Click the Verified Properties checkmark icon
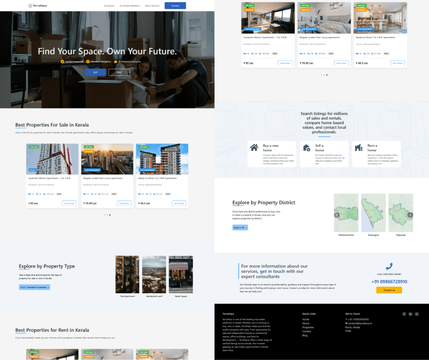The height and width of the screenshot is (360, 429). 63,62
